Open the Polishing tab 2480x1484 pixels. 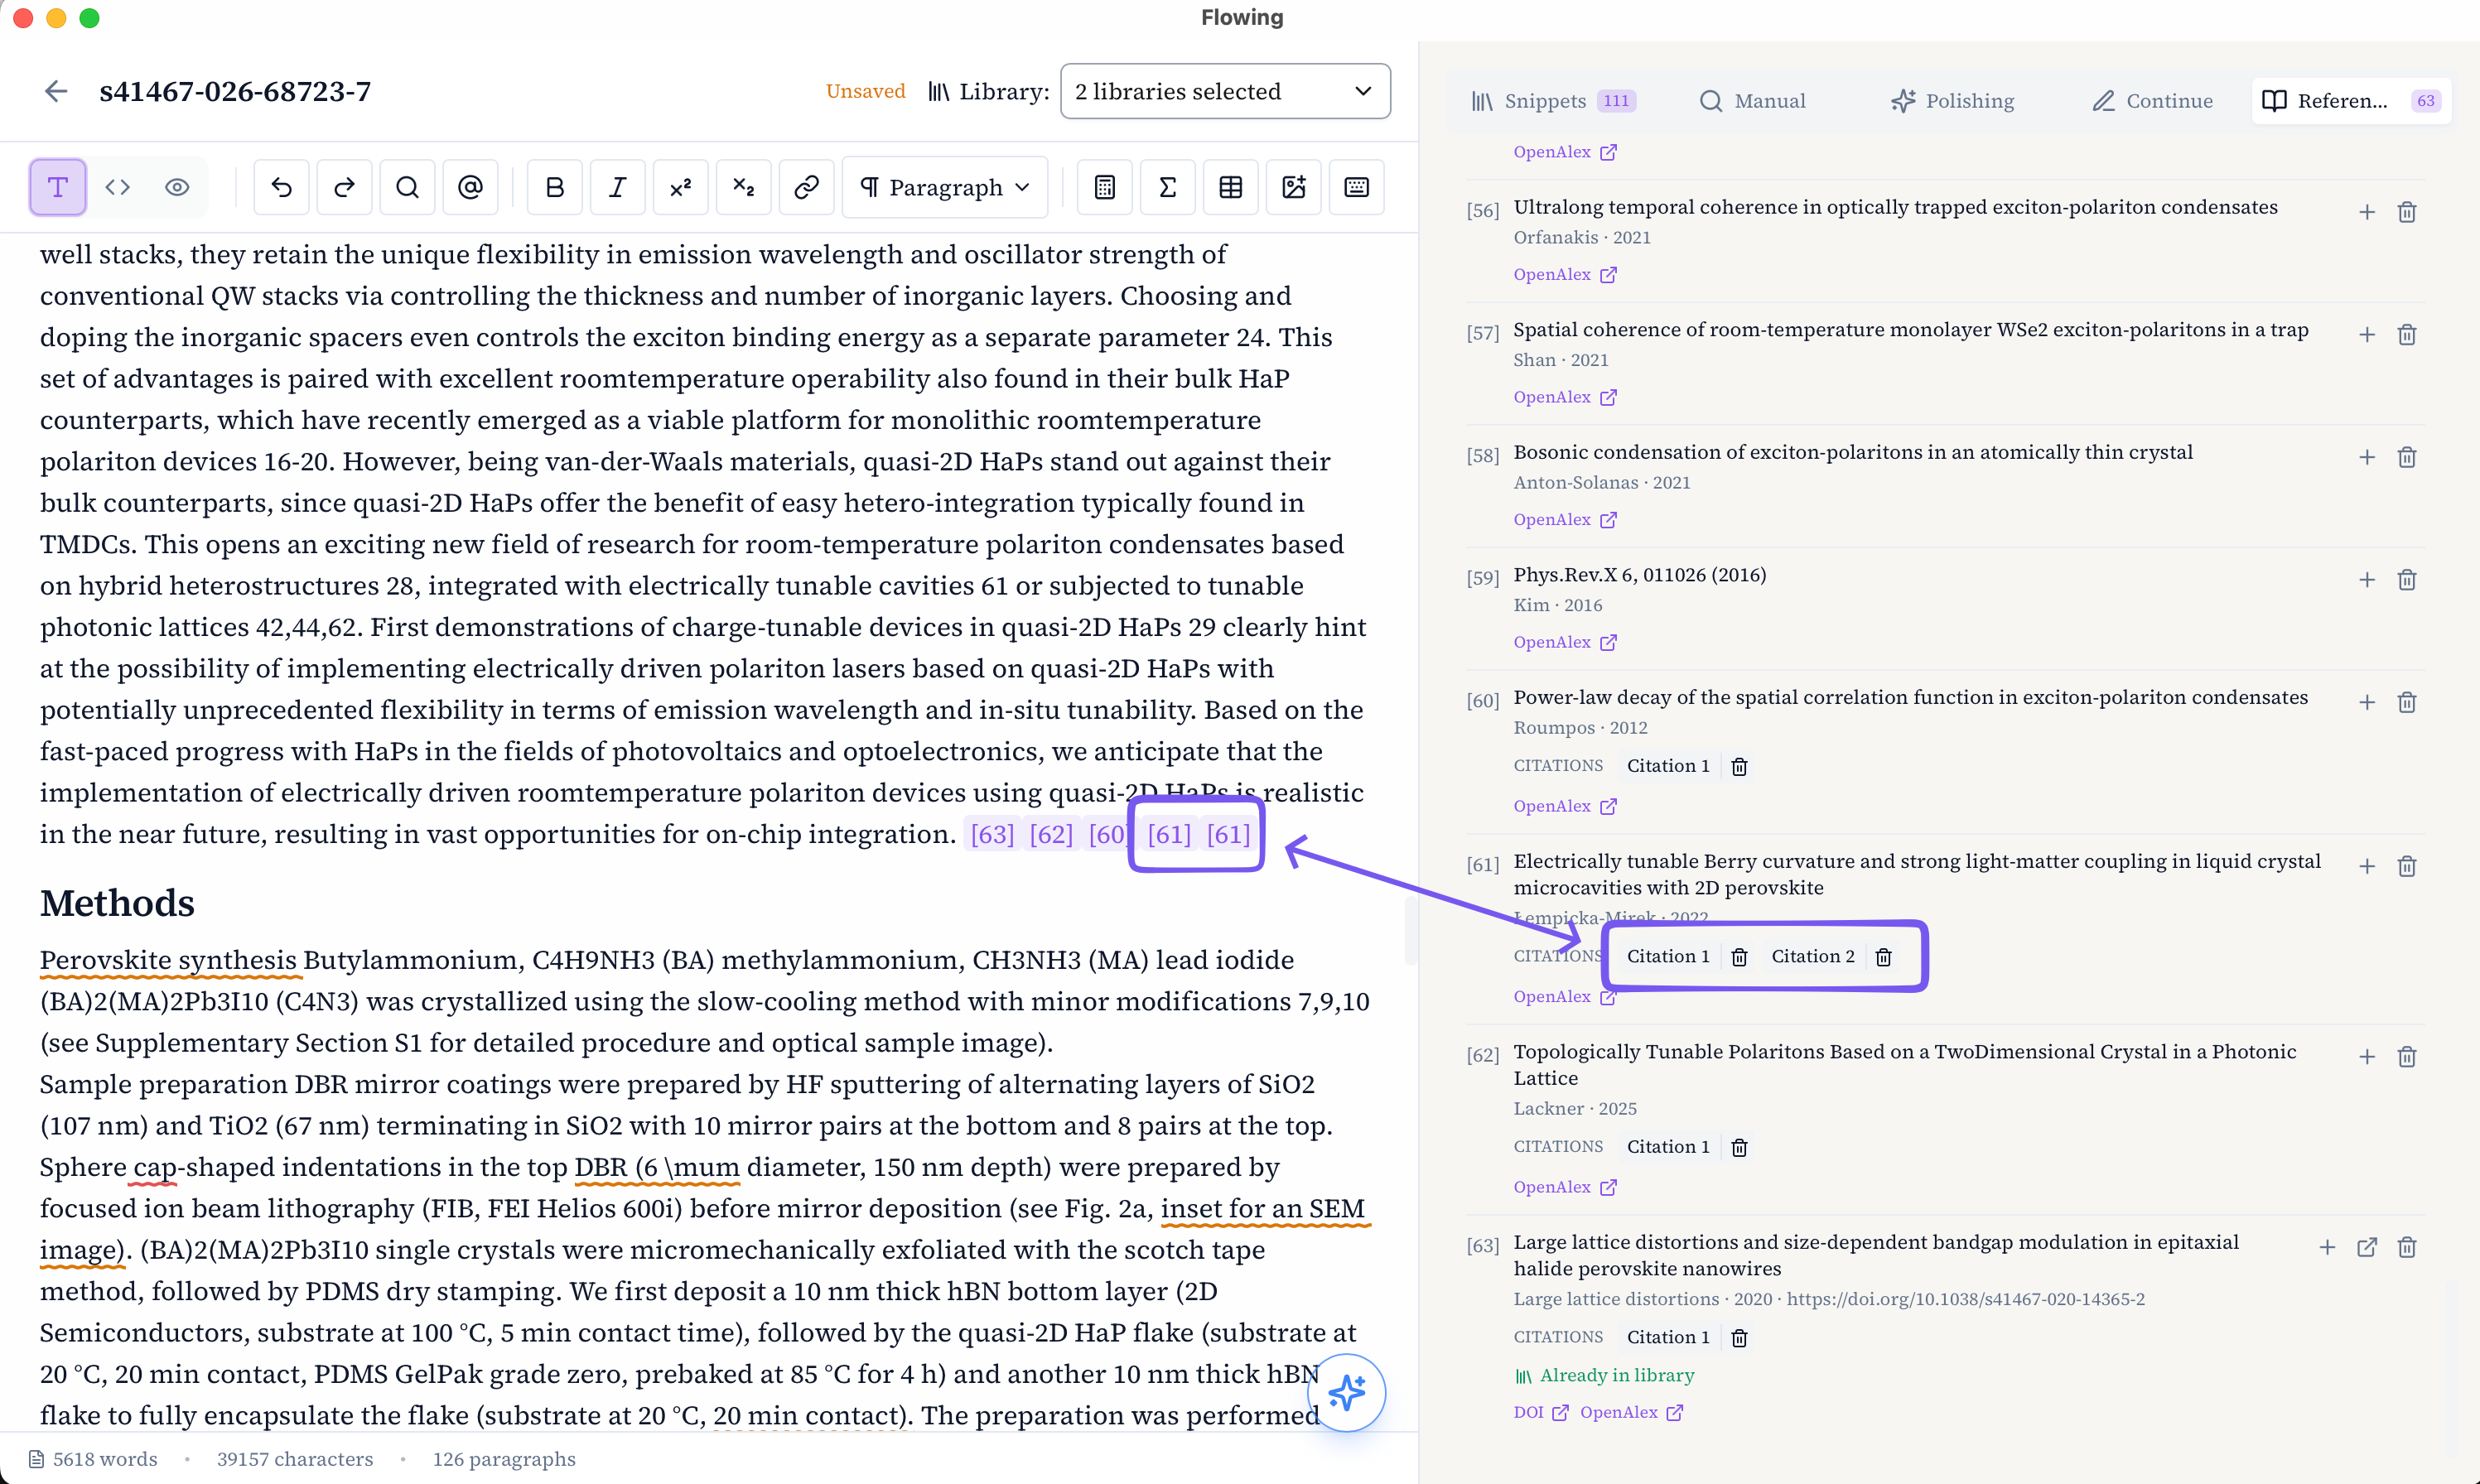(x=1953, y=101)
